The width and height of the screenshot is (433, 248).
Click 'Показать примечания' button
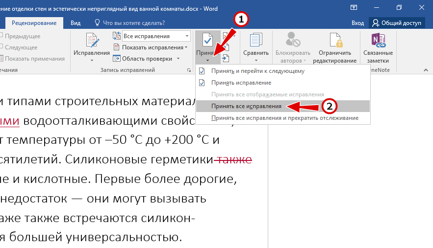32,59
